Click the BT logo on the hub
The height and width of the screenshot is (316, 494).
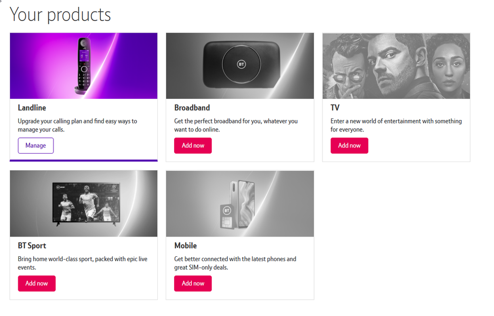coord(241,65)
